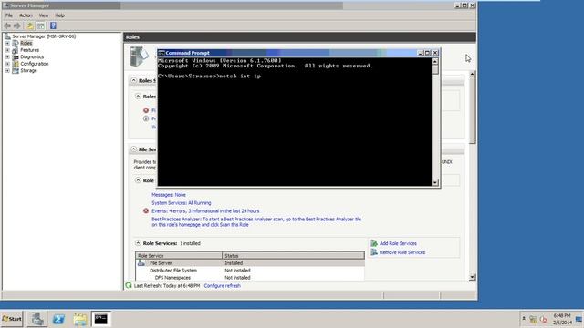
Task: Toggle the show/hide console tree icon
Action: 40,26
